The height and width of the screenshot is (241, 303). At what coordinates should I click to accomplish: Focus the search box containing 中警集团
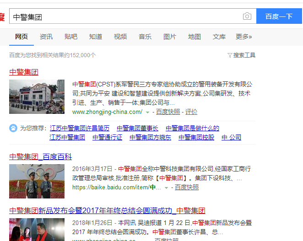coord(124,16)
